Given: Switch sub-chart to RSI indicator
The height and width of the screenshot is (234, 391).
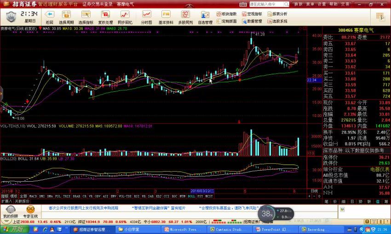Looking at the screenshot, I should [137, 196].
